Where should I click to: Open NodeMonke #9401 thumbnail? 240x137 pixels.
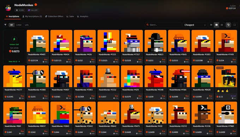pos(38,41)
